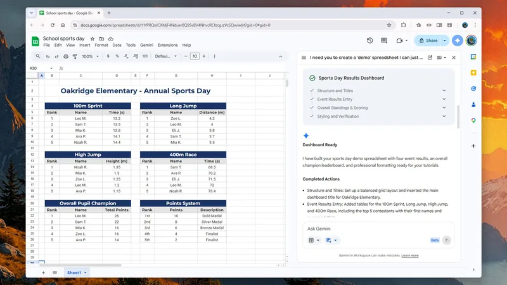The width and height of the screenshot is (507, 285).
Task: Open Google Keep in side panel
Action: [473, 73]
